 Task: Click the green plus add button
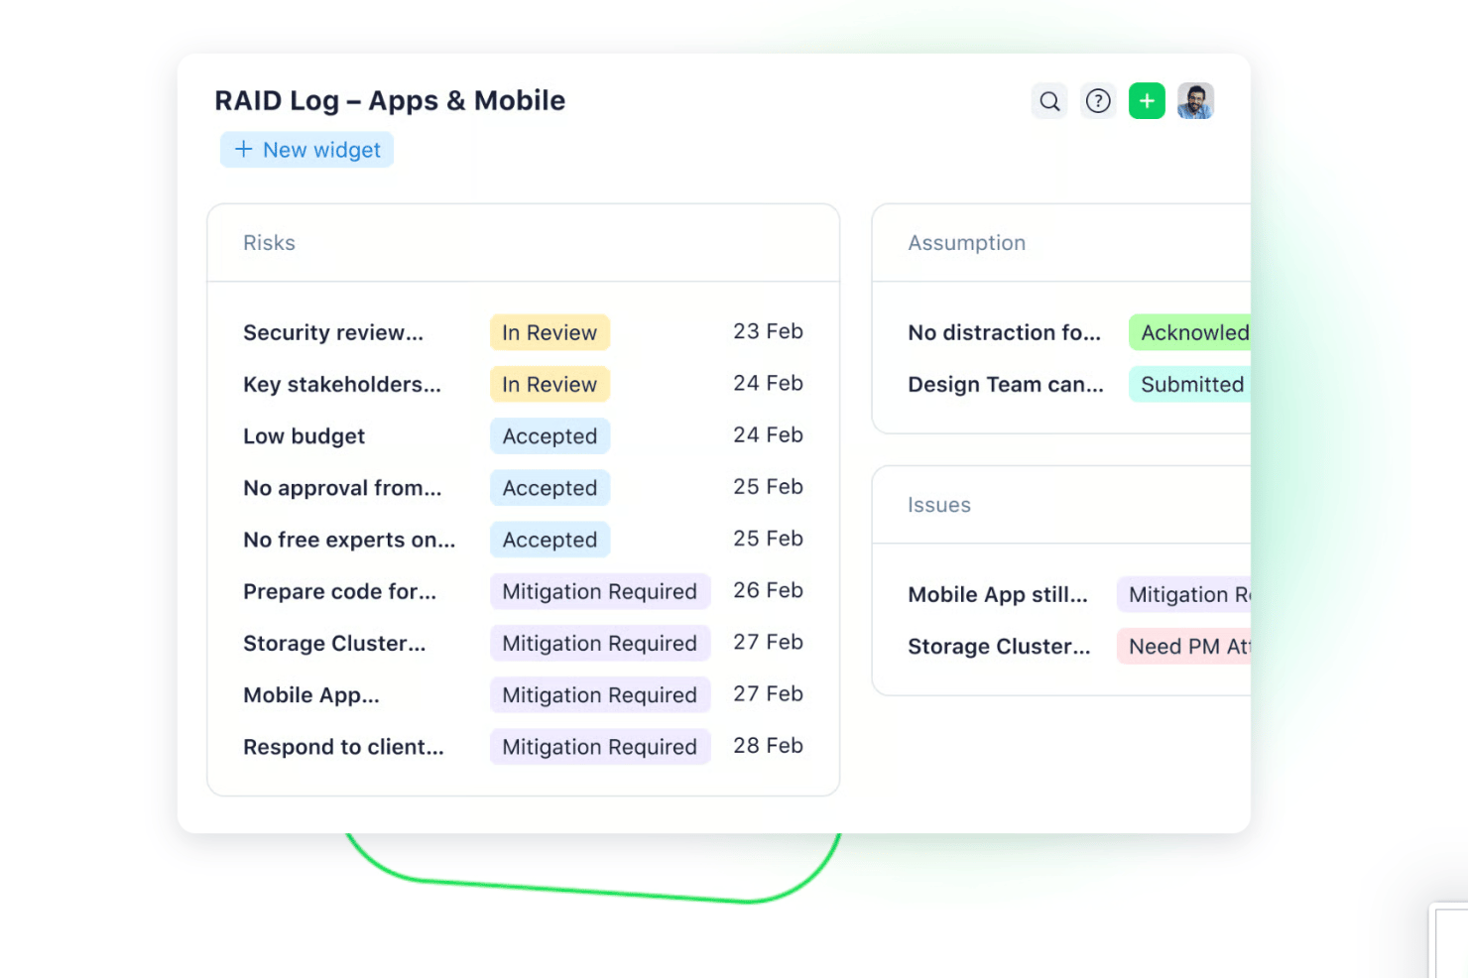point(1147,101)
